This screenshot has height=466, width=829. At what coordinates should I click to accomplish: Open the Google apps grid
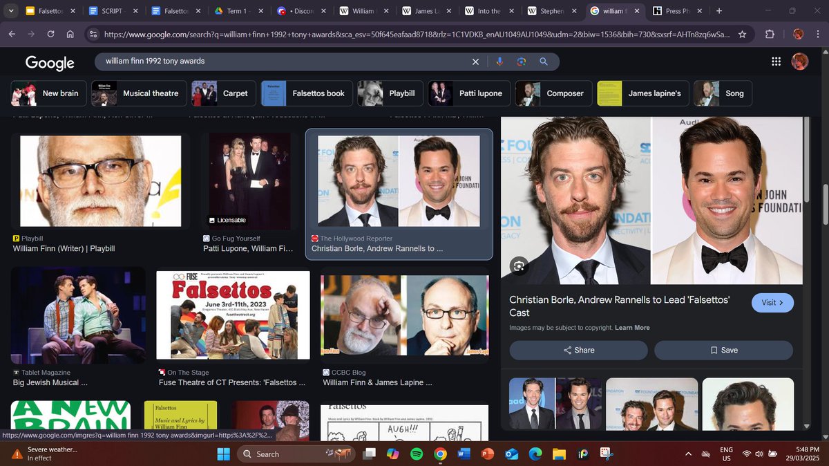point(776,61)
